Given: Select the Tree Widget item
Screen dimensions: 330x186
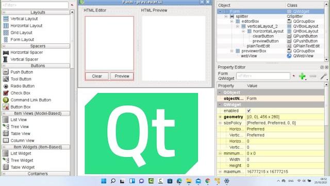Looking at the screenshot, I should (x=22, y=161).
